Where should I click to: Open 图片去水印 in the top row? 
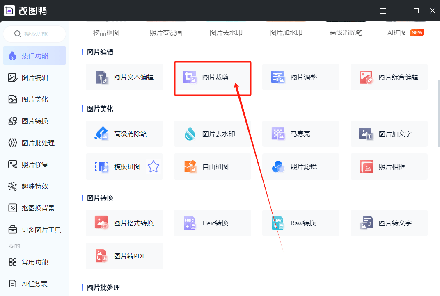[226, 33]
